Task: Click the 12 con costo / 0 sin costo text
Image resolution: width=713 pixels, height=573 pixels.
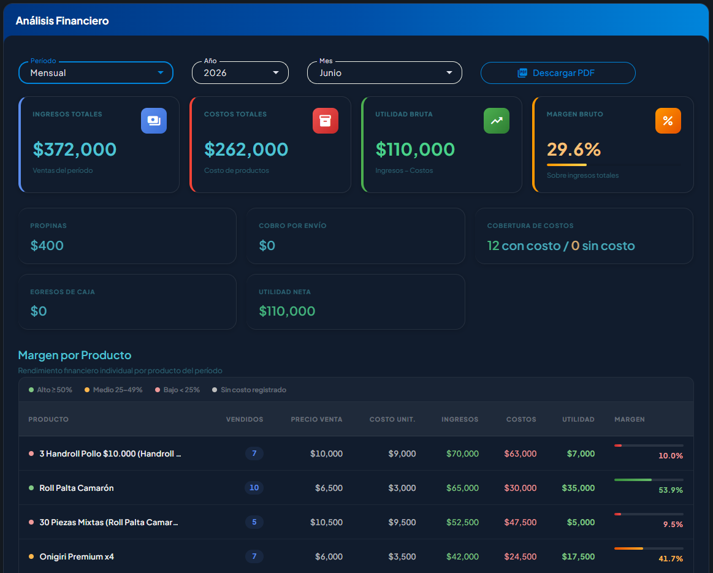Action: click(561, 246)
